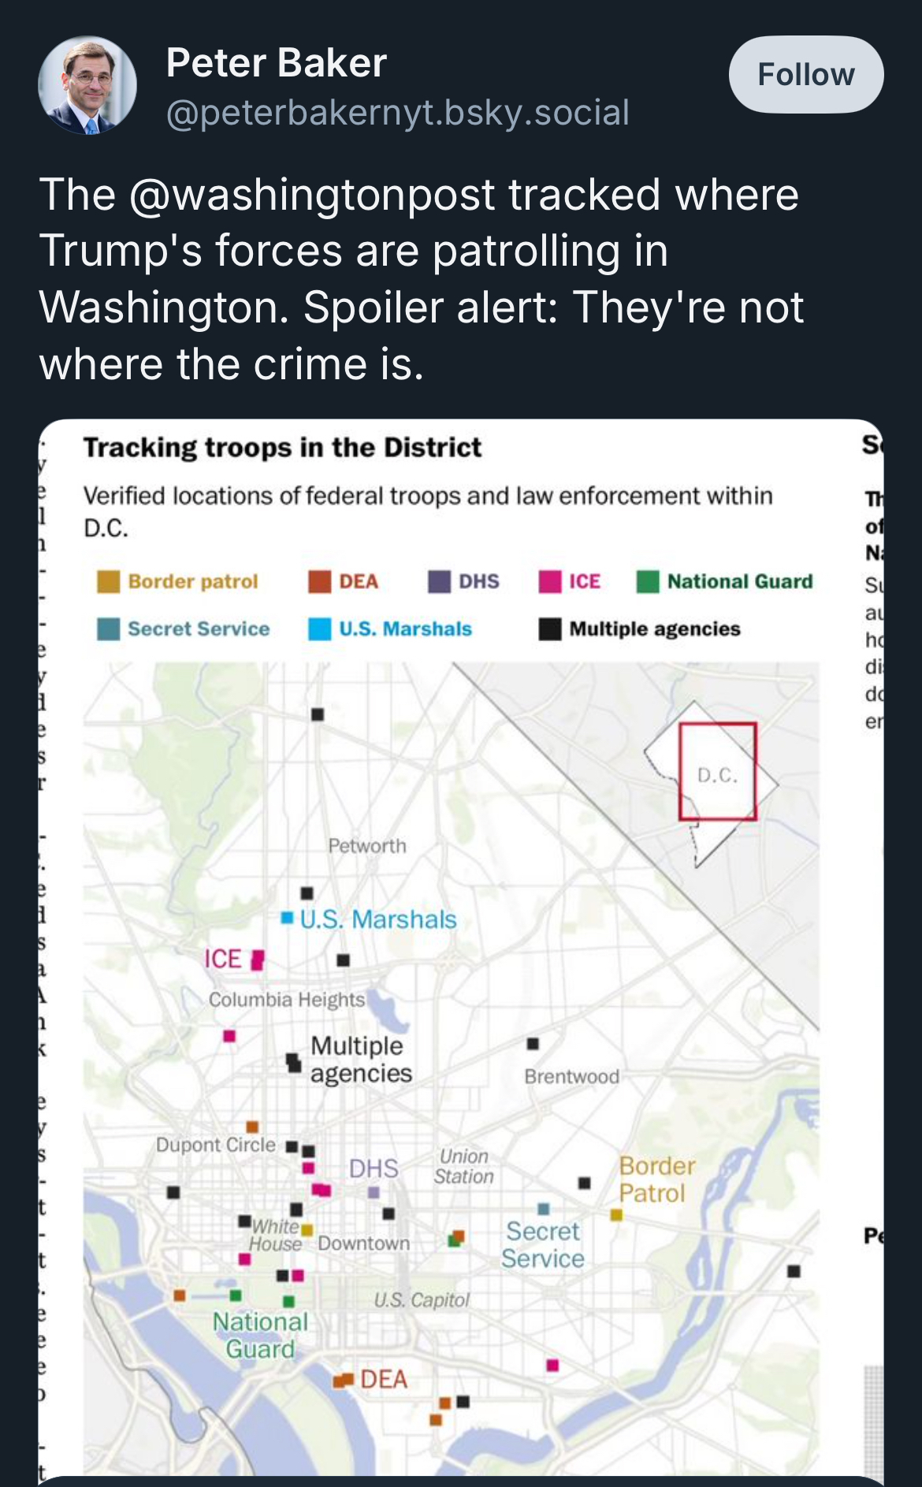This screenshot has width=922, height=1487.
Task: Click the Secret Service legend swatch
Action: click(x=108, y=628)
